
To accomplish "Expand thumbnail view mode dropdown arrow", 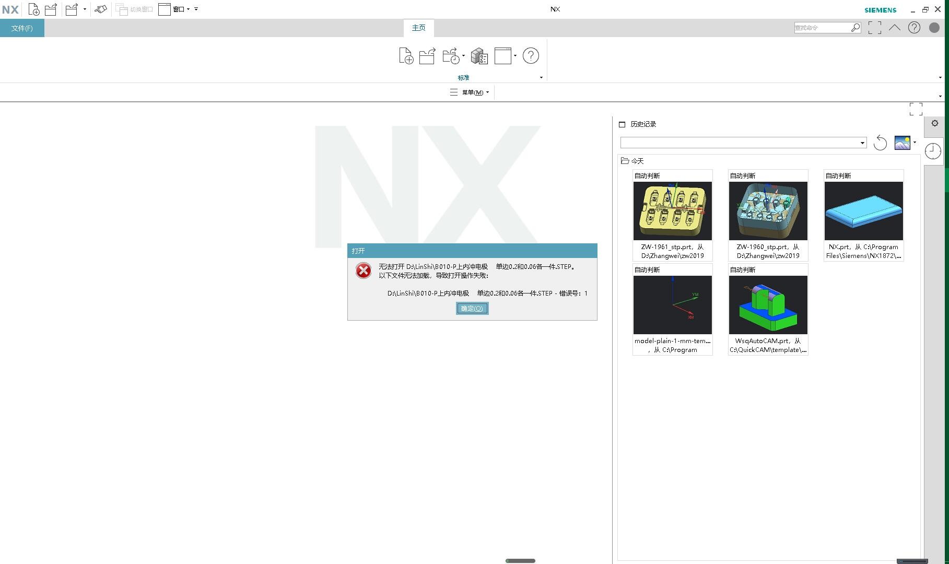I will [x=915, y=142].
